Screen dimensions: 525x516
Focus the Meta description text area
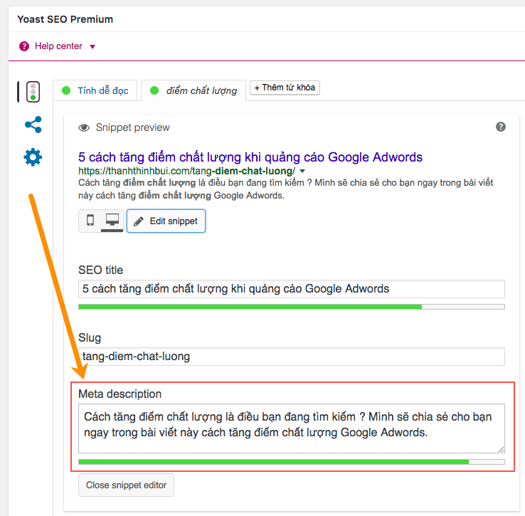[x=291, y=428]
